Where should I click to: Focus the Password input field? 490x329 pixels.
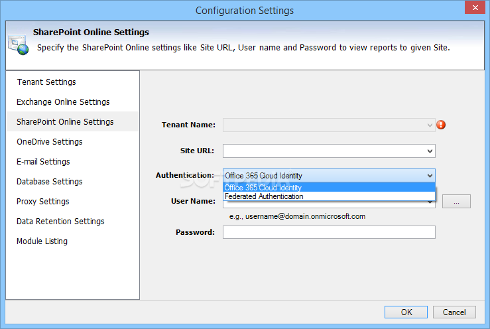pos(329,232)
